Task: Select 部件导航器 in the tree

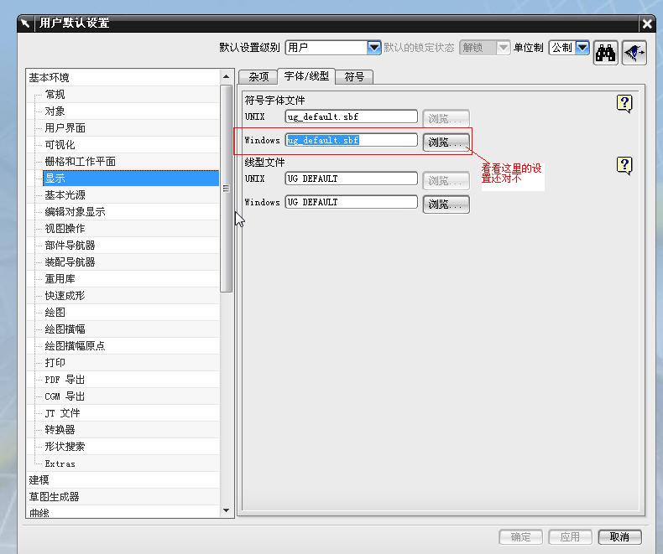Action: coord(70,246)
